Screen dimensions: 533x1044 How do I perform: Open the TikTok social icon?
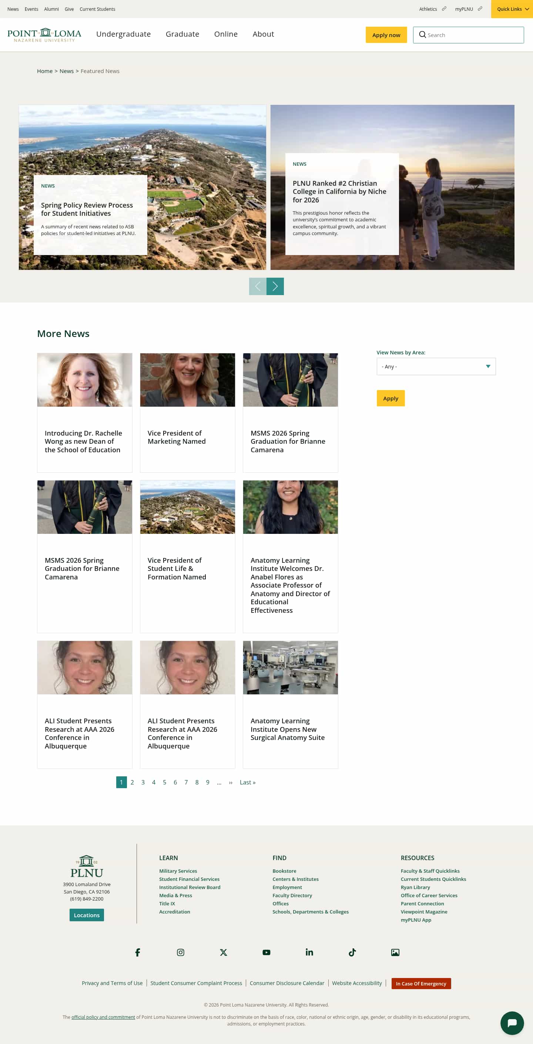click(x=352, y=952)
